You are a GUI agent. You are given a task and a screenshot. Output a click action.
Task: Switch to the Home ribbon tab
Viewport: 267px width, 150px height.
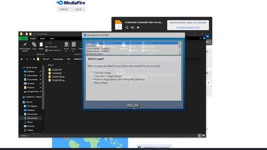[33, 38]
